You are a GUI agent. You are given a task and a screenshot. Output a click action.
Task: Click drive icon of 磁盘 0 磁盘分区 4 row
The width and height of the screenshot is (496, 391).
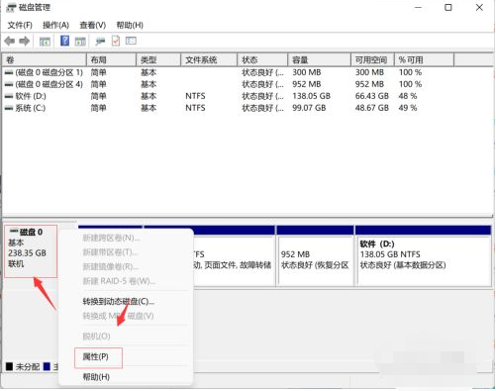pyautogui.click(x=9, y=84)
